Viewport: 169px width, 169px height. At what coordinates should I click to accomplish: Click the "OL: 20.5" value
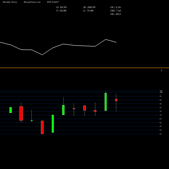[116, 14]
